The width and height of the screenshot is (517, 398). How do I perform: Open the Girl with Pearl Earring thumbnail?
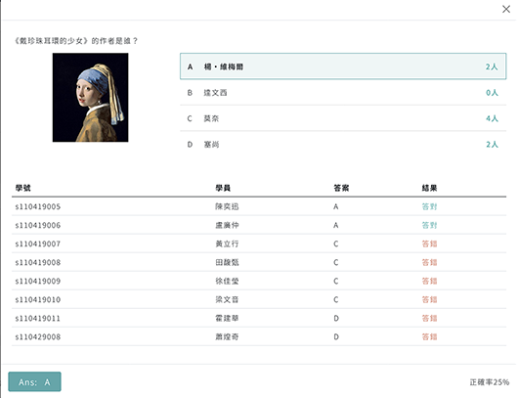click(90, 98)
